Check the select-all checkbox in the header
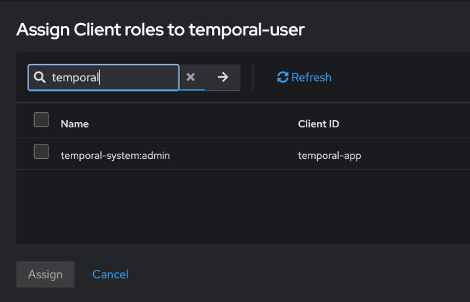Image resolution: width=470 pixels, height=302 pixels. pyautogui.click(x=41, y=119)
